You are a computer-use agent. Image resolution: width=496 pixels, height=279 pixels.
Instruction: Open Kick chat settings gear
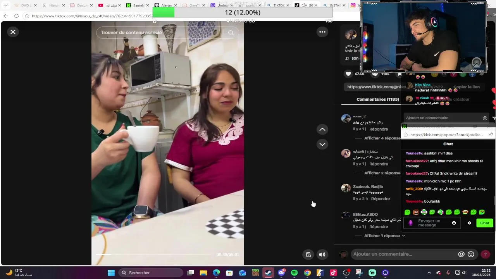pyautogui.click(x=469, y=223)
